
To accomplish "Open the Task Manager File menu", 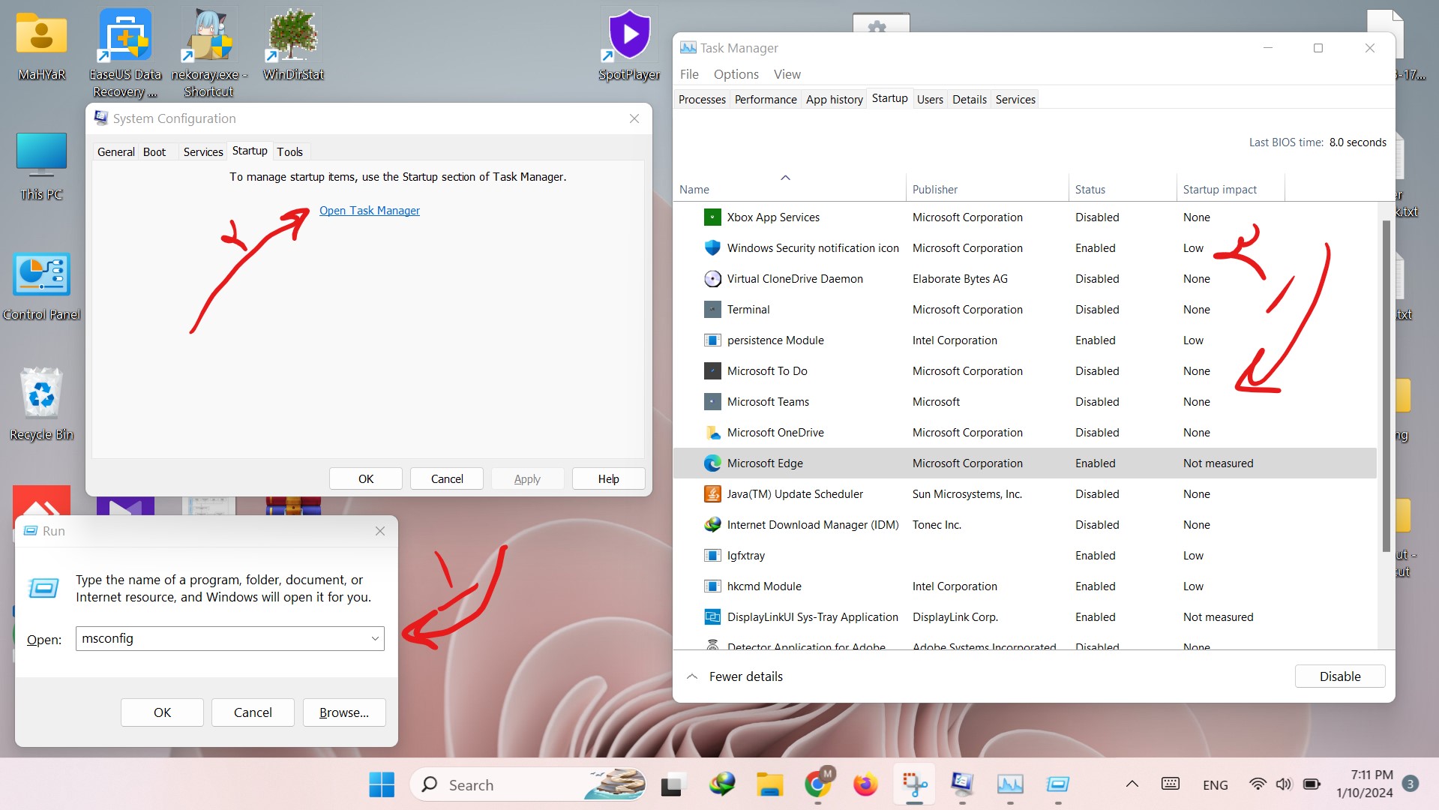I will 689,74.
